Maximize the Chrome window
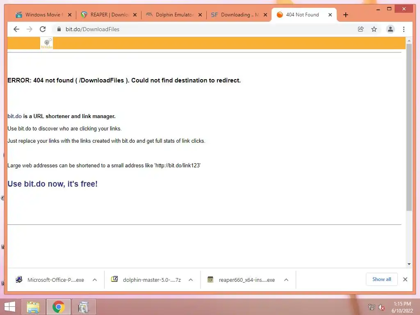 pos(389,9)
